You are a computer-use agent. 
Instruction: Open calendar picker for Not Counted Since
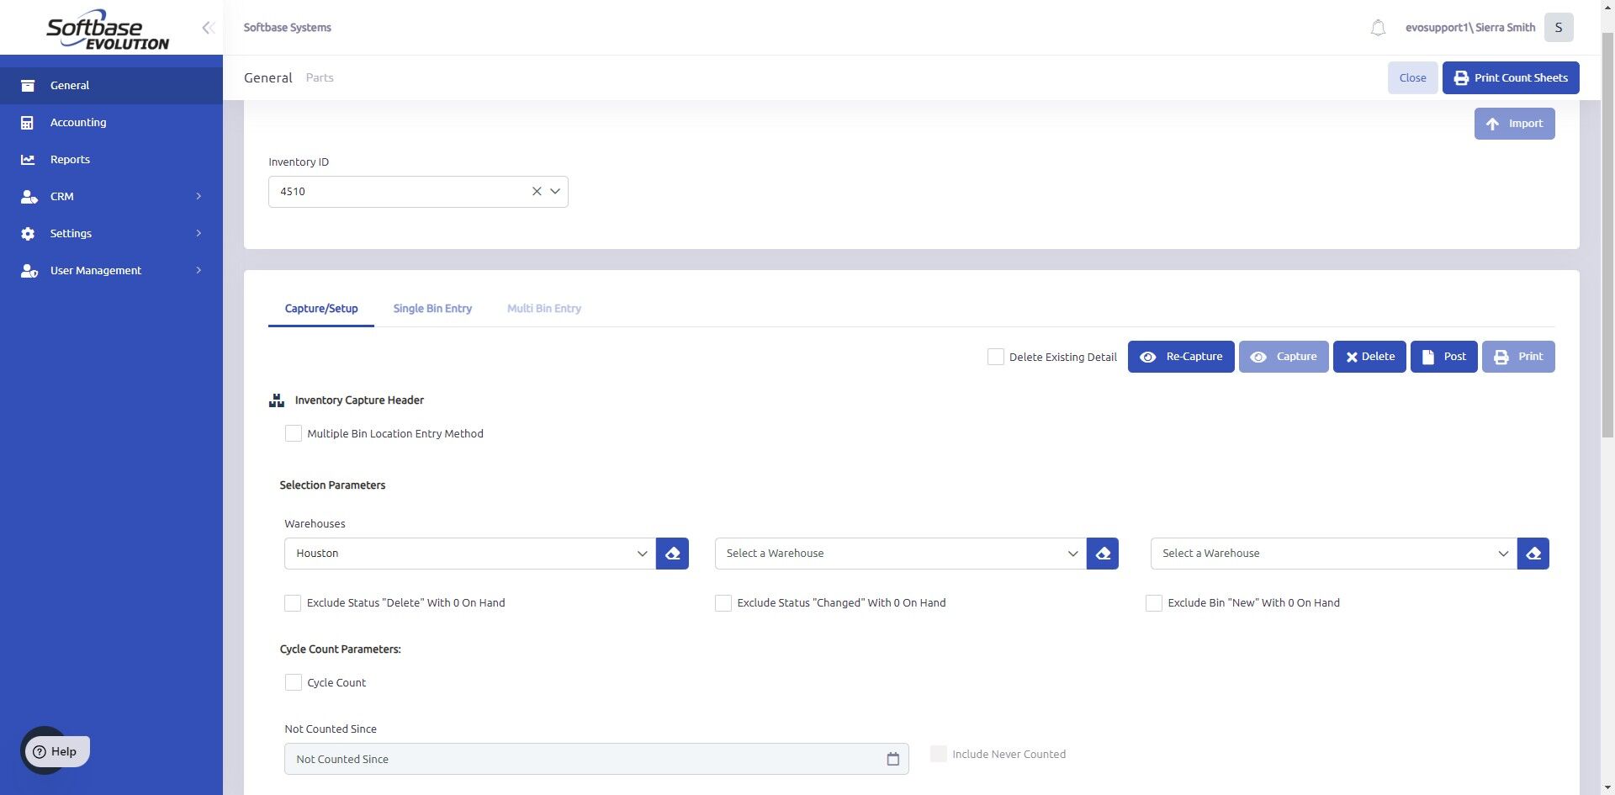892,760
